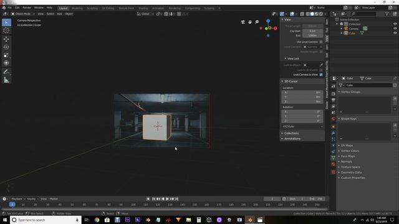Select the Transform tool

coord(6,63)
